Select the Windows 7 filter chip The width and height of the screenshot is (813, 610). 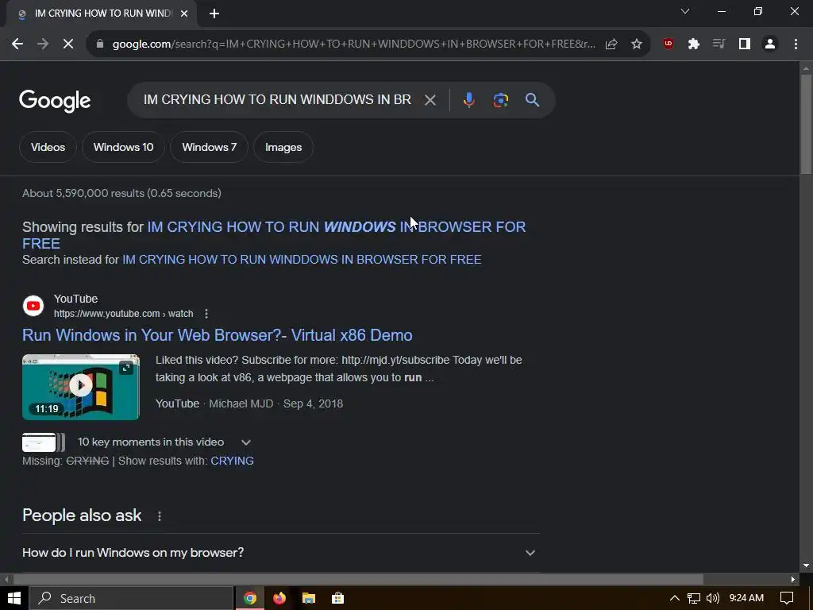(209, 147)
